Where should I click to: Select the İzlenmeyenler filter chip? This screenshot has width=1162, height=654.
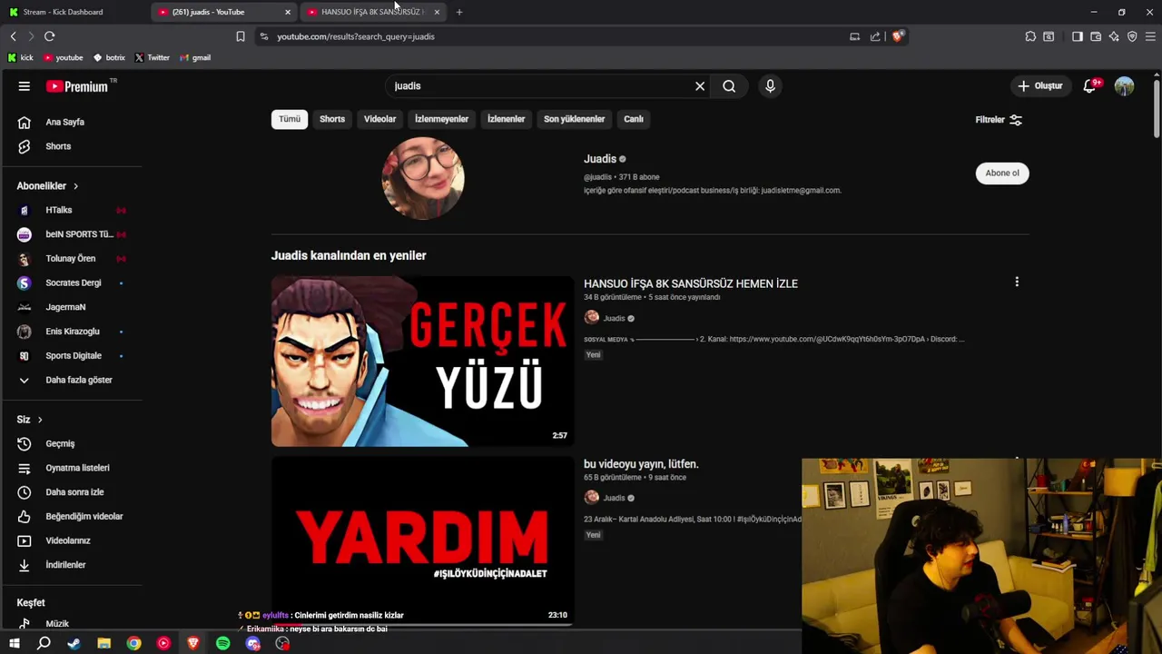pos(441,119)
